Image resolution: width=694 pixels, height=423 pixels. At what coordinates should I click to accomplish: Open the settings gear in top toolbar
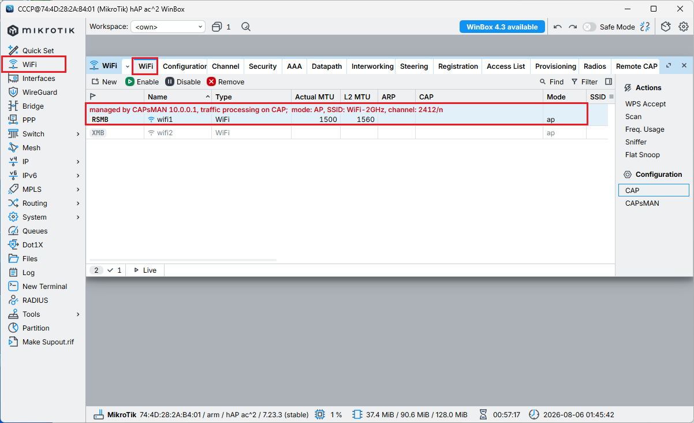point(684,27)
